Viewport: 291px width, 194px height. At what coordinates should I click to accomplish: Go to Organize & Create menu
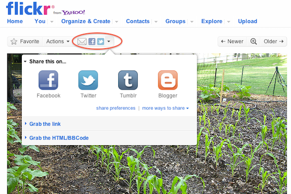point(86,21)
